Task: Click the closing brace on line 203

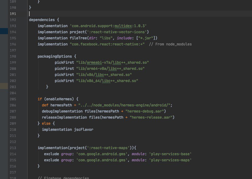Action: point(47,87)
